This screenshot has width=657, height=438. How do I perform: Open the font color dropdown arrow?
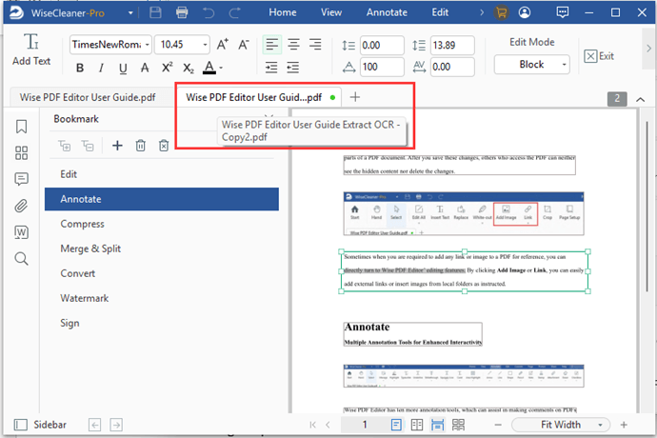tap(221, 68)
